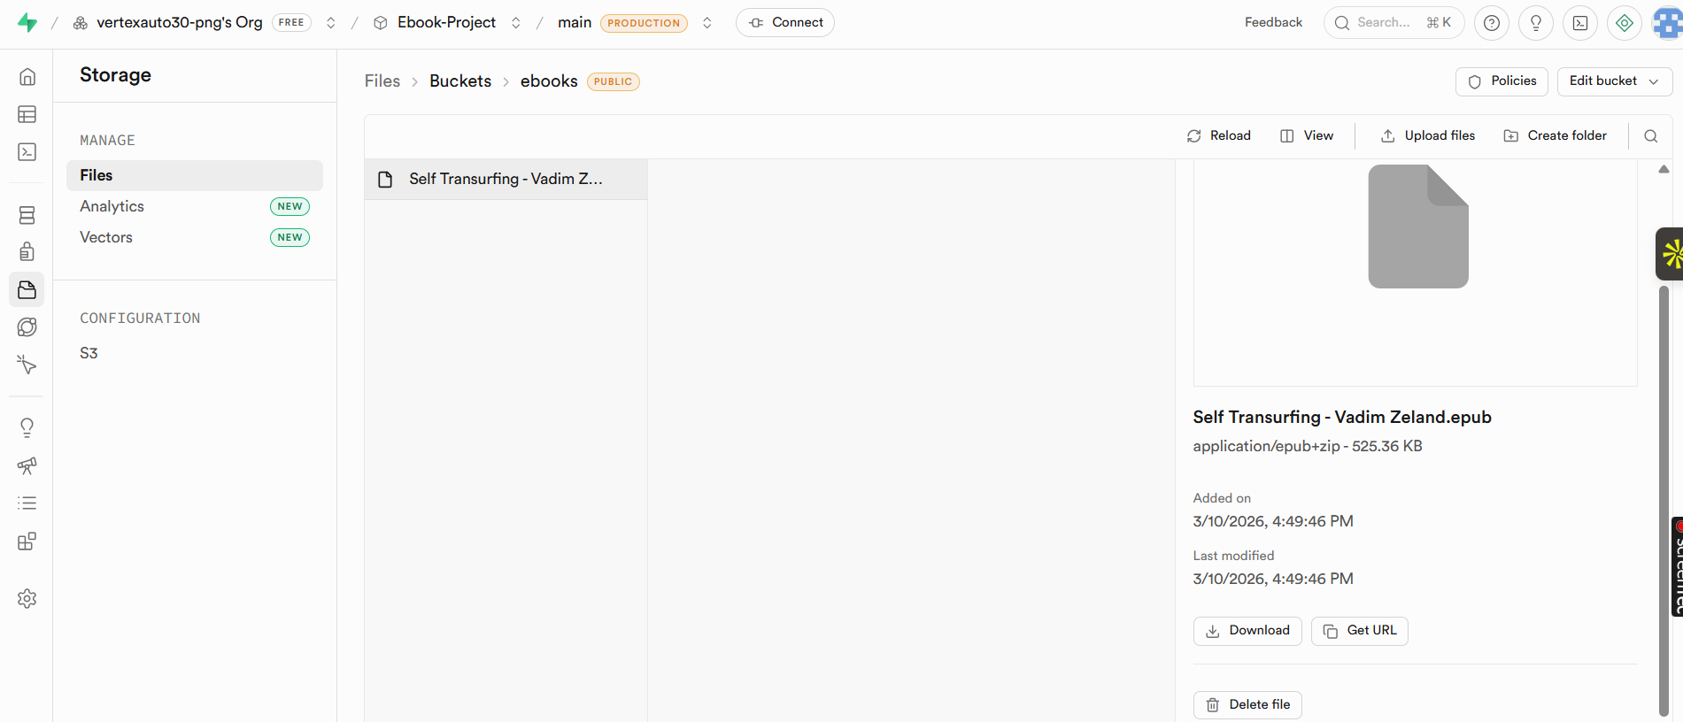
Task: Open the Edit bucket dropdown
Action: coord(1614,81)
